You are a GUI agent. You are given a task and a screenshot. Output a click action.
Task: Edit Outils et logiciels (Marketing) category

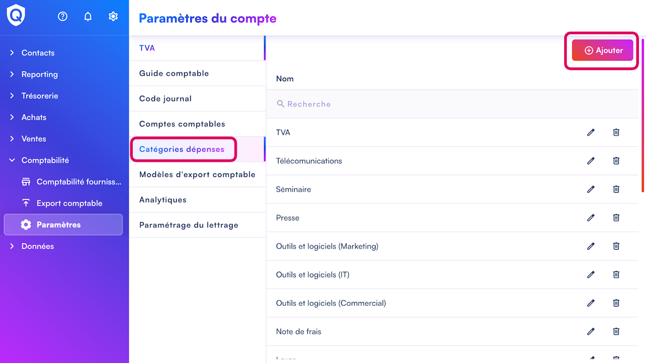click(591, 246)
